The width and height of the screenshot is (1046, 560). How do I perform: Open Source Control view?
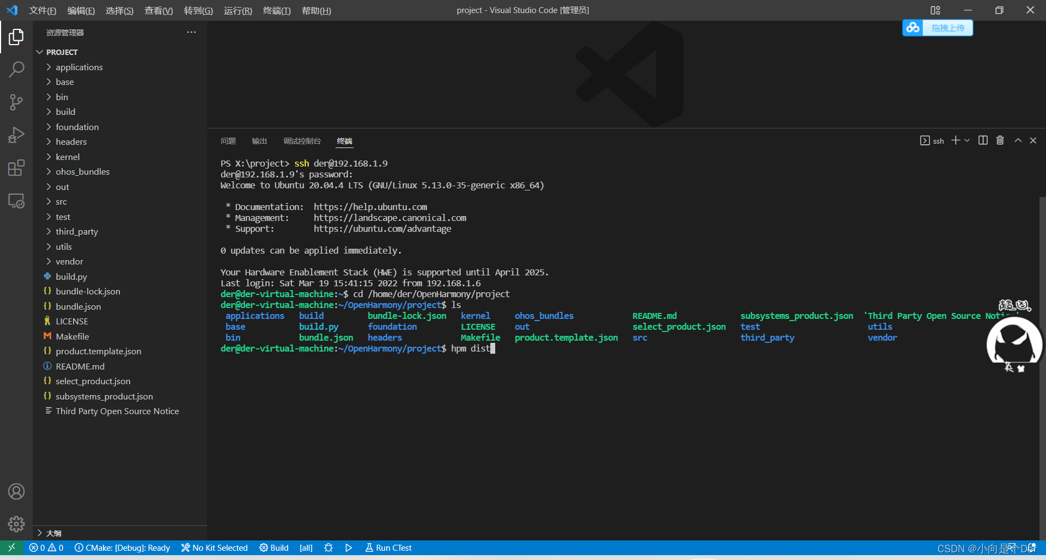pyautogui.click(x=16, y=102)
